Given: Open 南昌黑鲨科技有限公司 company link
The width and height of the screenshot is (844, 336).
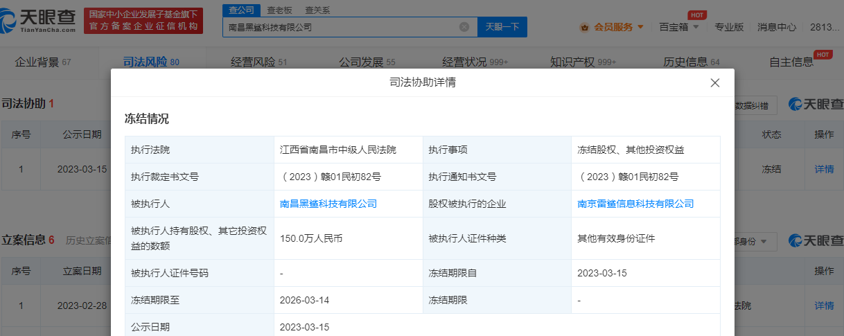Looking at the screenshot, I should coord(328,204).
